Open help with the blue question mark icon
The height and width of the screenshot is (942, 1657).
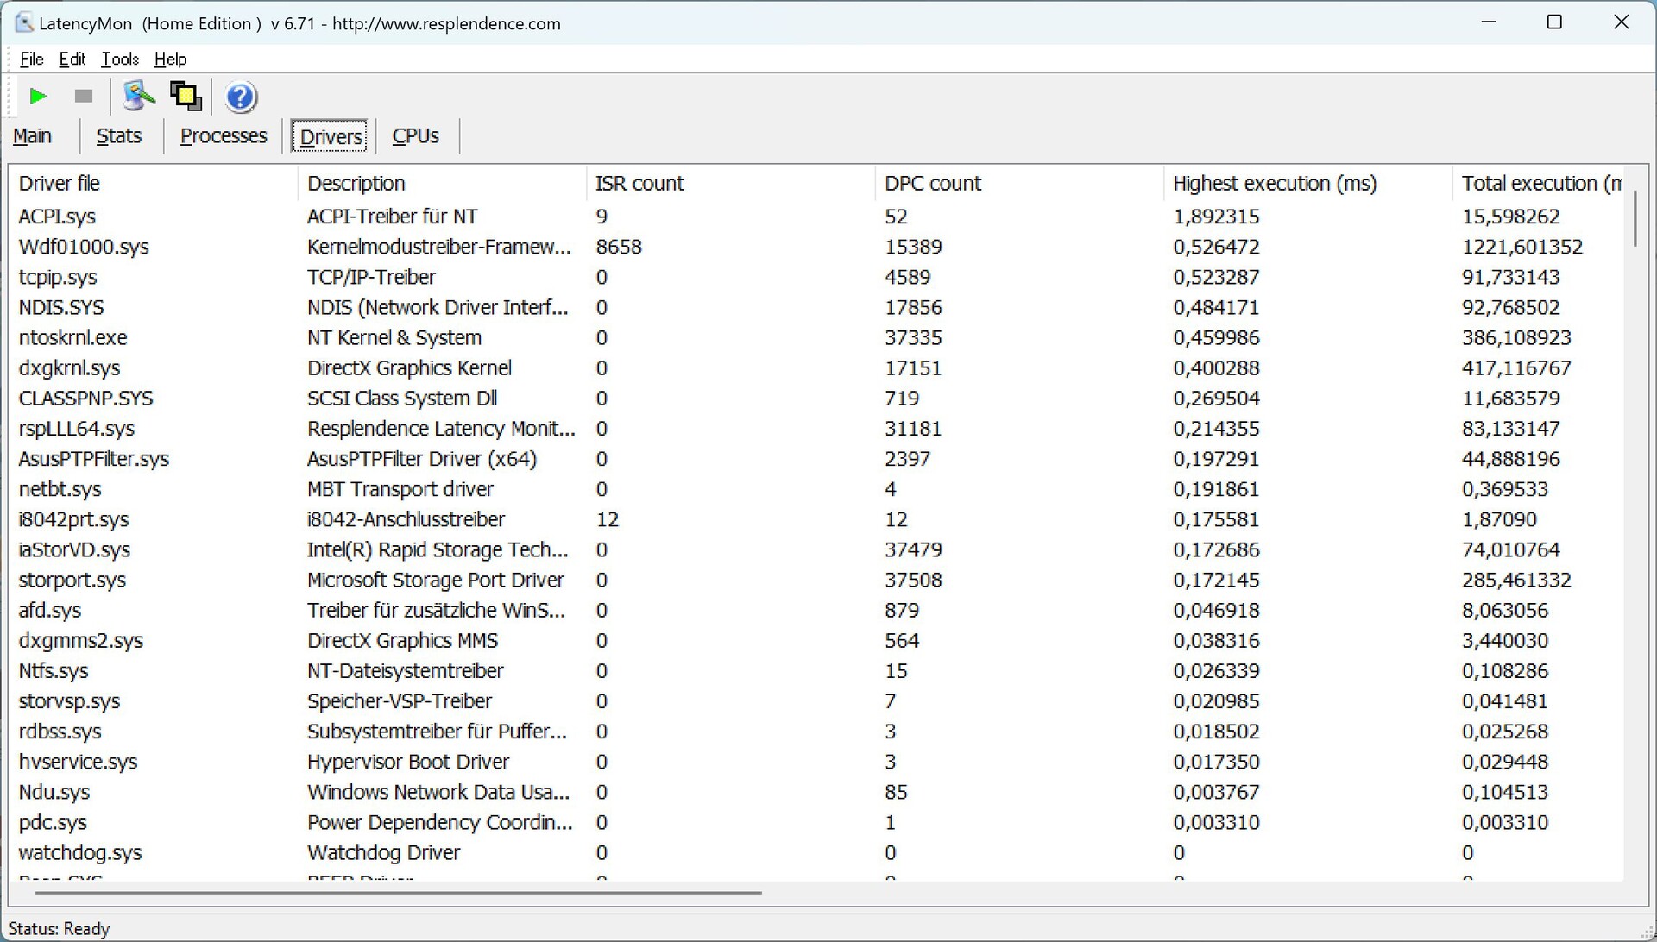[x=241, y=97]
